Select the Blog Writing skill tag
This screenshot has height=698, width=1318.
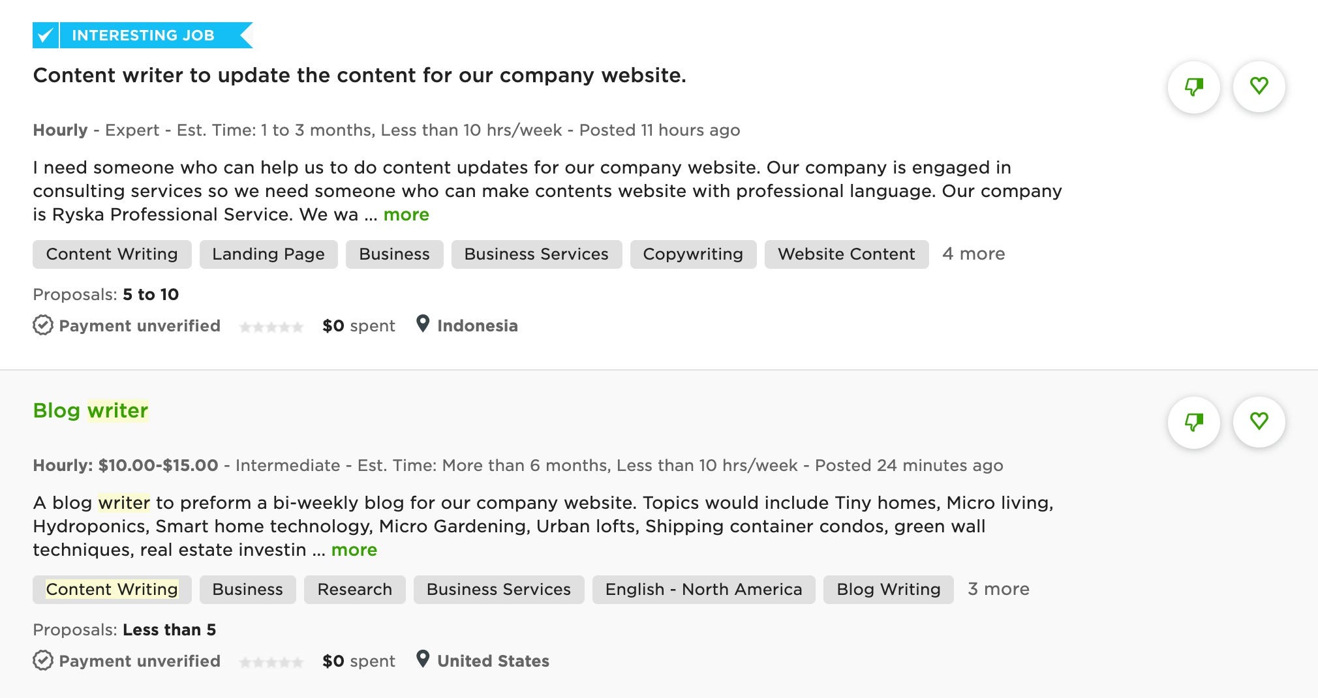[x=887, y=589]
